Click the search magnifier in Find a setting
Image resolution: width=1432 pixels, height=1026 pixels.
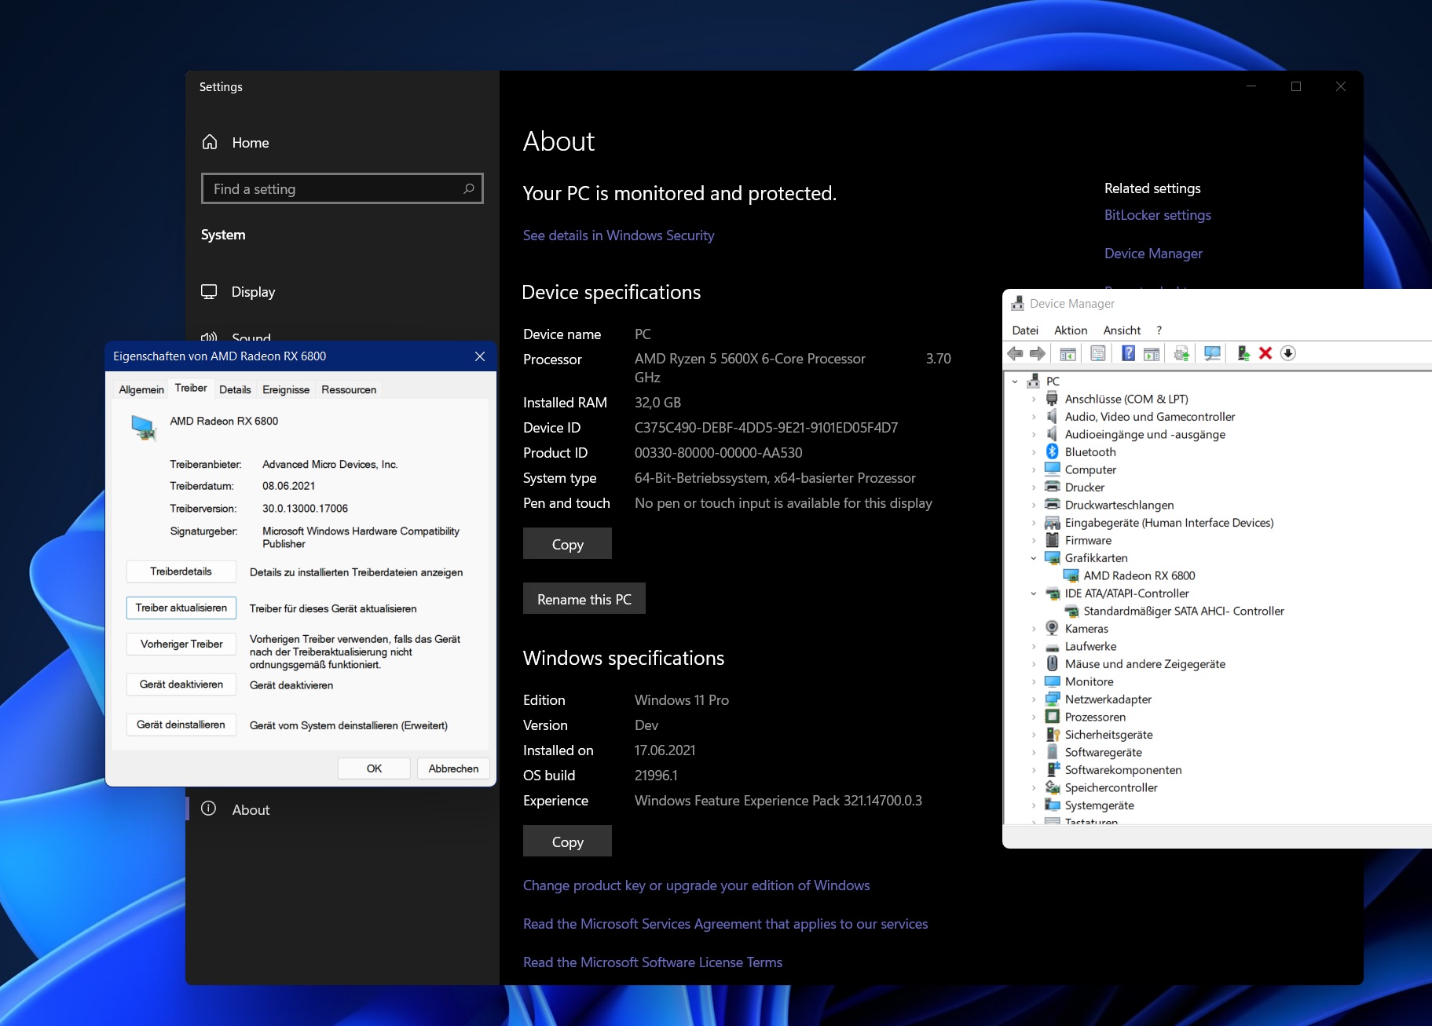click(468, 188)
